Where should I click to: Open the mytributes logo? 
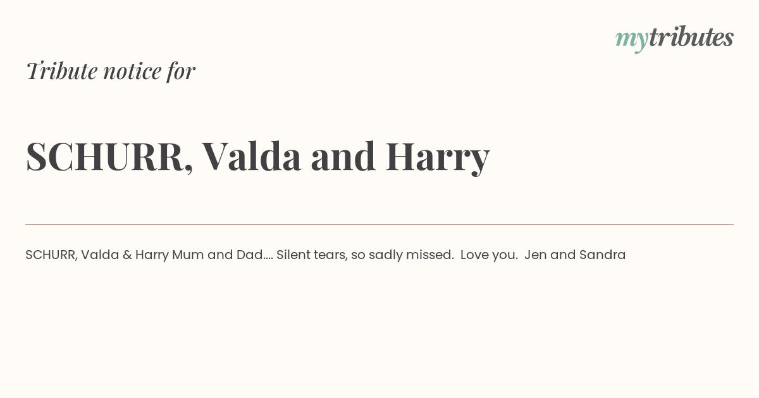674,39
